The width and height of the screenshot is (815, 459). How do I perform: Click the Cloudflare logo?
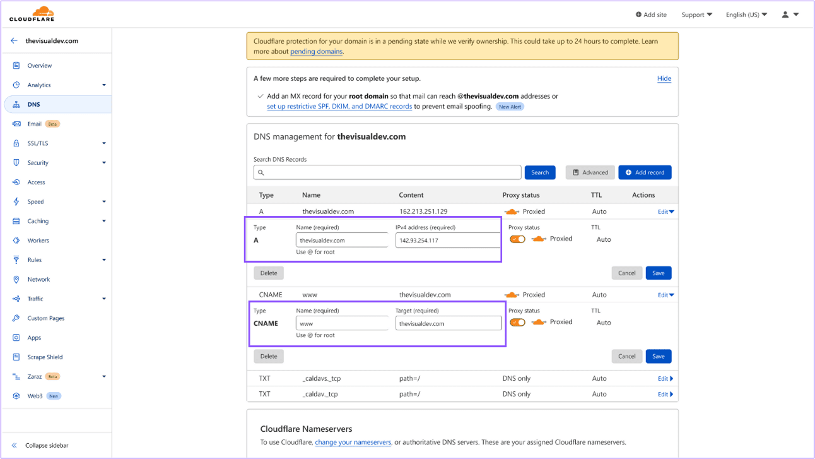32,14
